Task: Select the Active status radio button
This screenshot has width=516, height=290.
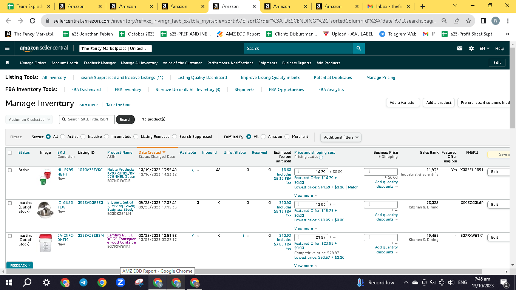Action: pyautogui.click(x=63, y=137)
